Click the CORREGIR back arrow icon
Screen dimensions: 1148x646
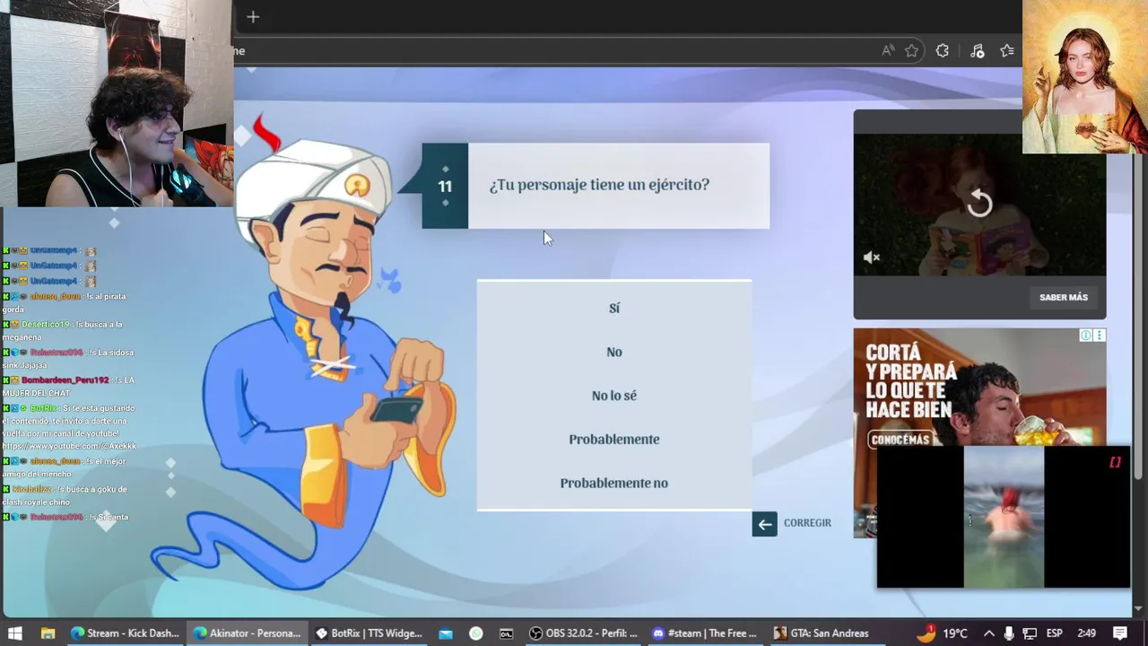click(764, 524)
